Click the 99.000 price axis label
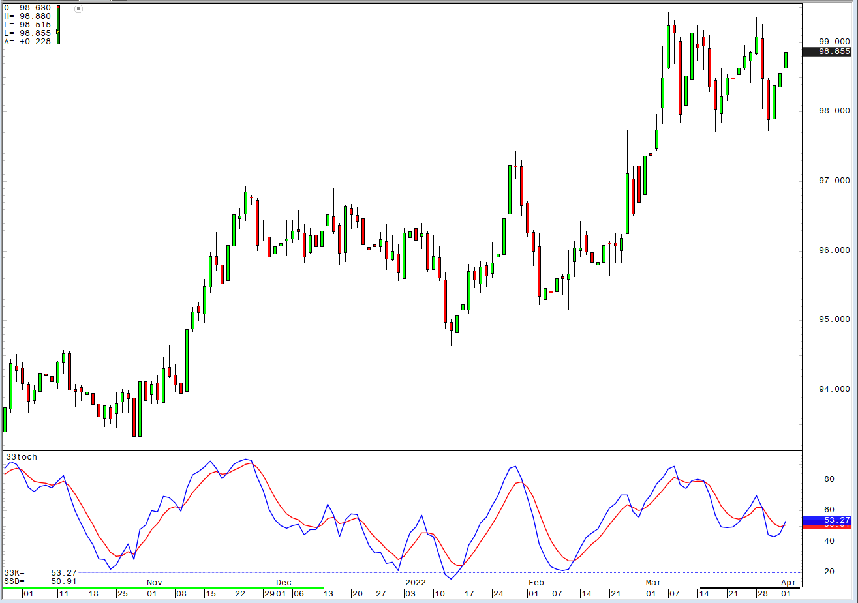 click(x=835, y=42)
